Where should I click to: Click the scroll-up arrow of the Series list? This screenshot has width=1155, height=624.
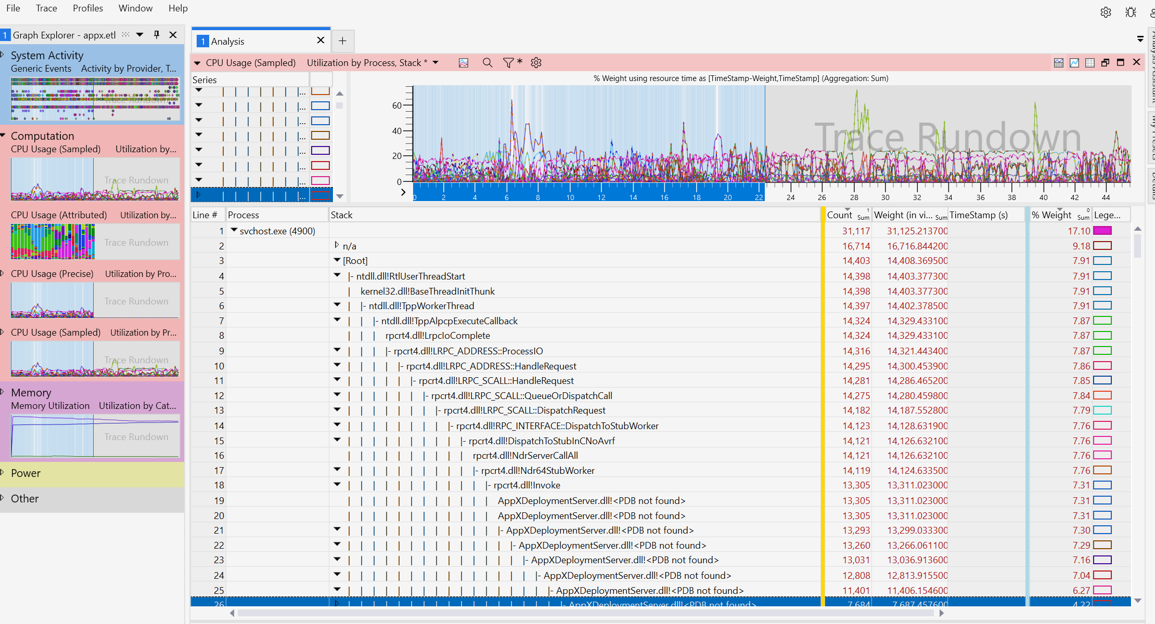tap(340, 94)
